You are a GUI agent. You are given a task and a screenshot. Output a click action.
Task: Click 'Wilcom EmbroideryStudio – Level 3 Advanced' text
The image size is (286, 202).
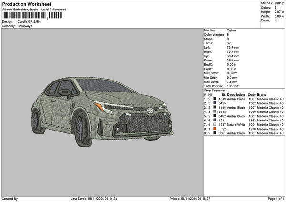(x=34, y=10)
